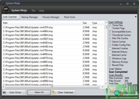The height and width of the screenshot is (99, 139).
Task: Disable the Game Caches checkbox
Action: tap(110, 42)
